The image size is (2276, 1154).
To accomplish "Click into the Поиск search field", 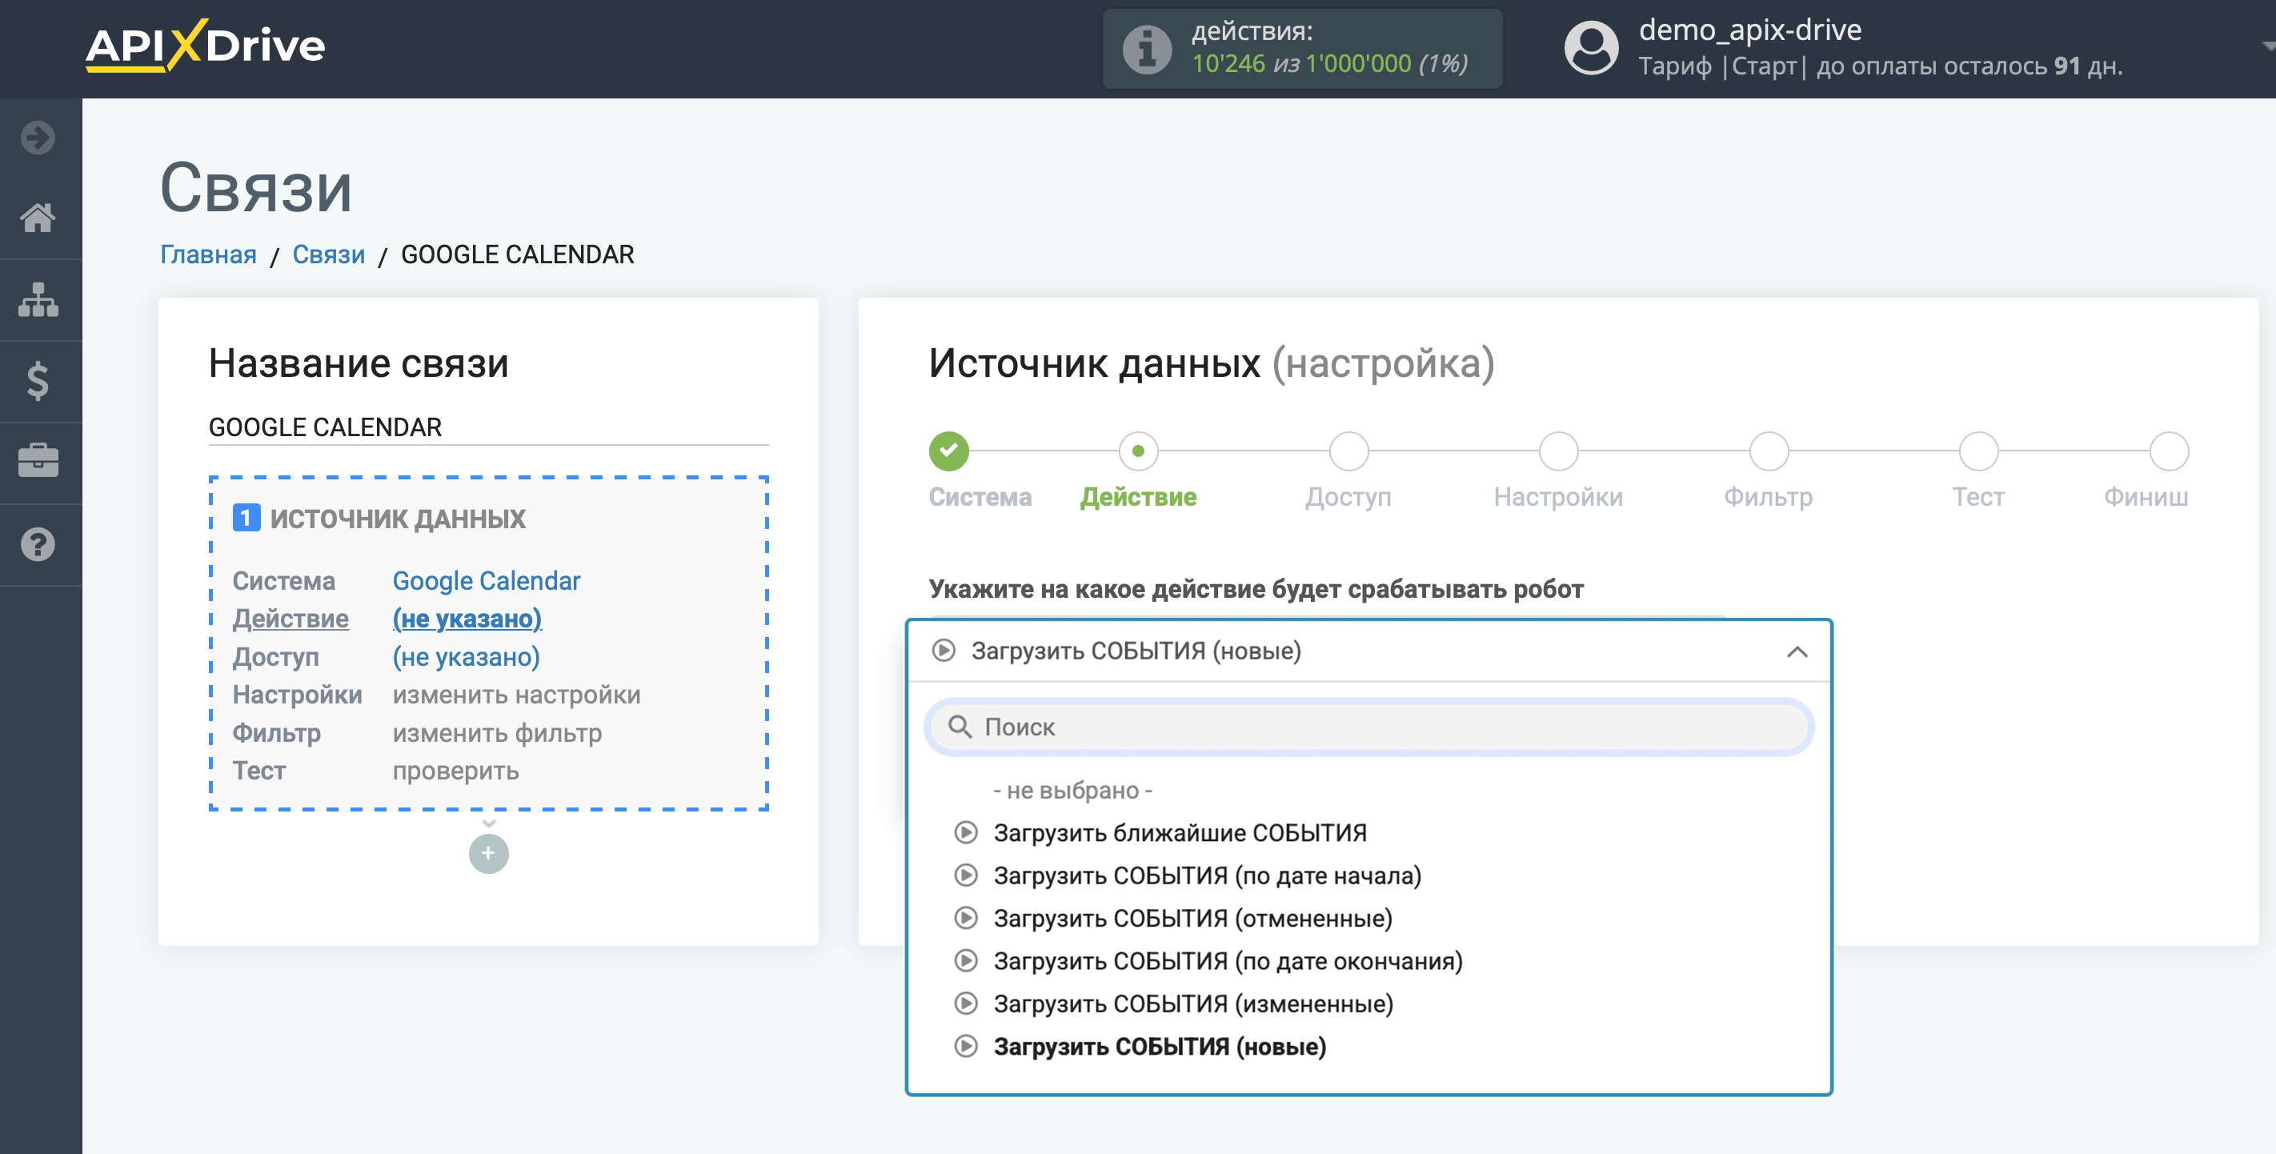I will point(1368,727).
